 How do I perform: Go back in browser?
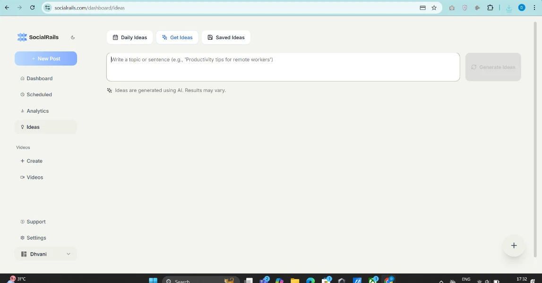(7, 8)
